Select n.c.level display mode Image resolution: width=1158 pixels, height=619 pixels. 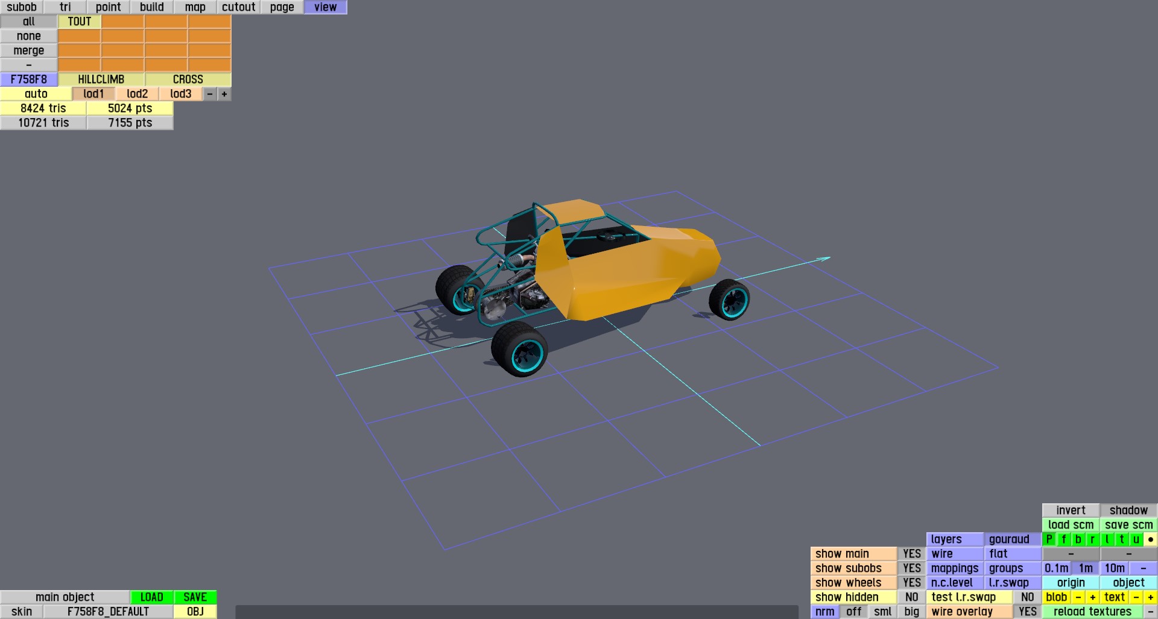tap(955, 583)
